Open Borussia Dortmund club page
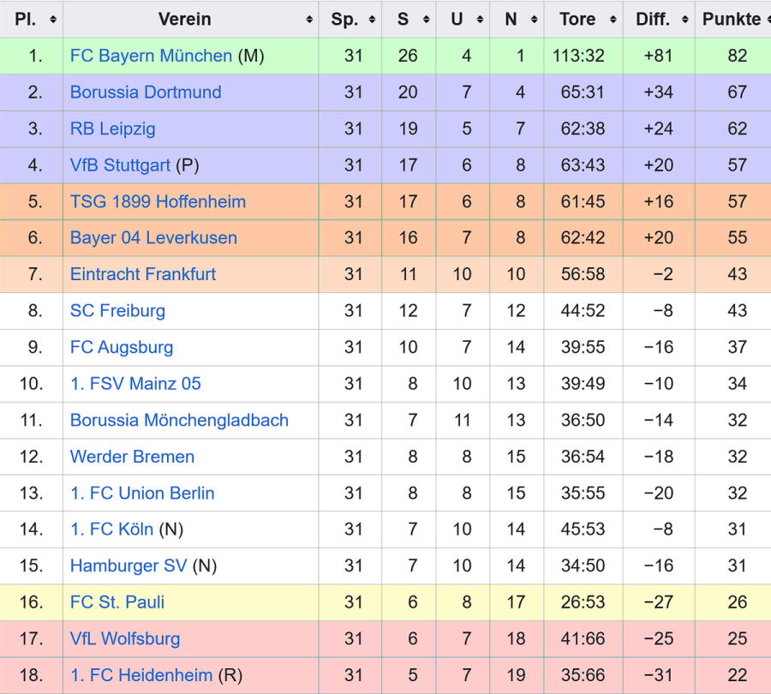This screenshot has width=771, height=694. 146,93
